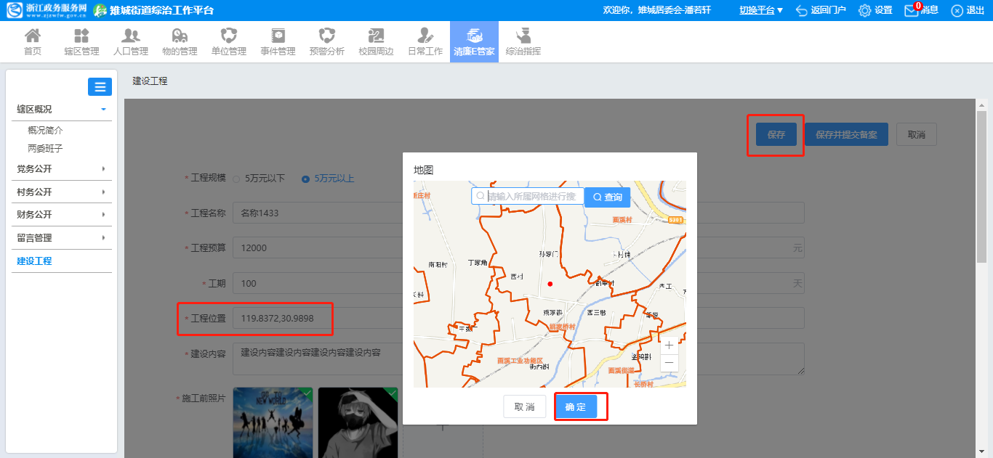Open 概况简介 in the sidebar
Viewport: 993px width, 458px height.
pyautogui.click(x=45, y=131)
